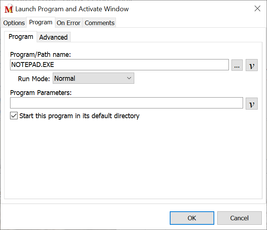This screenshot has height=230, width=267.
Task: Click the browse "..." button for program path
Action: pos(237,65)
